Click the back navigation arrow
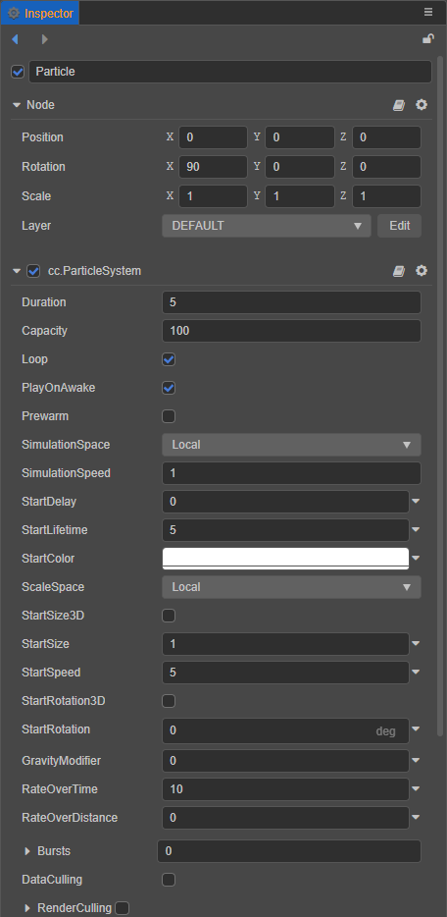The height and width of the screenshot is (917, 447). (15, 39)
